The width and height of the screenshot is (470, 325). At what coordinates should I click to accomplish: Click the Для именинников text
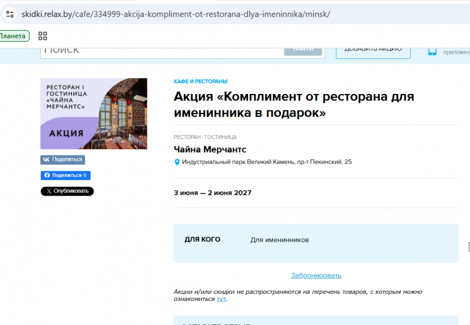[279, 240]
